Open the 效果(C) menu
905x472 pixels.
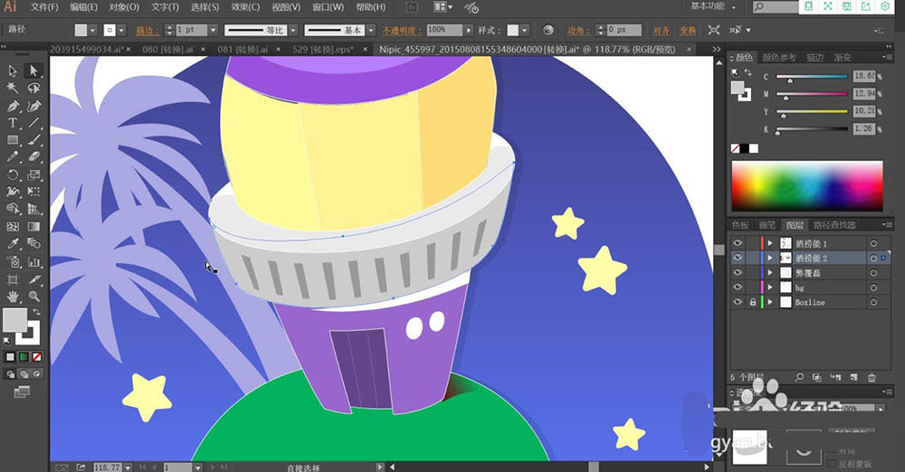point(245,7)
